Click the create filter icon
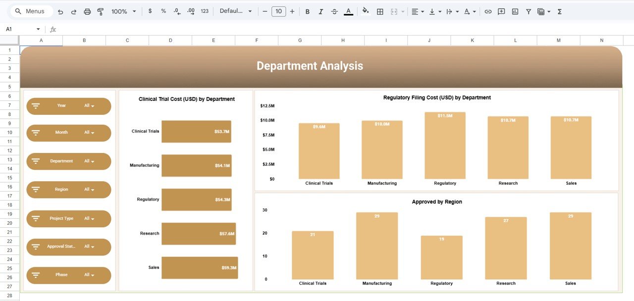The width and height of the screenshot is (634, 301). click(x=529, y=11)
